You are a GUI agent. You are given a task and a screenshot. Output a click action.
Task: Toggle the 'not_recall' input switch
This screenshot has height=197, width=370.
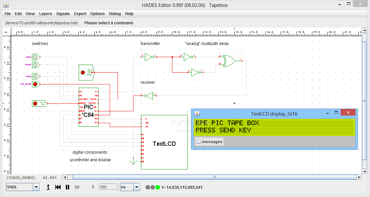click(x=35, y=84)
